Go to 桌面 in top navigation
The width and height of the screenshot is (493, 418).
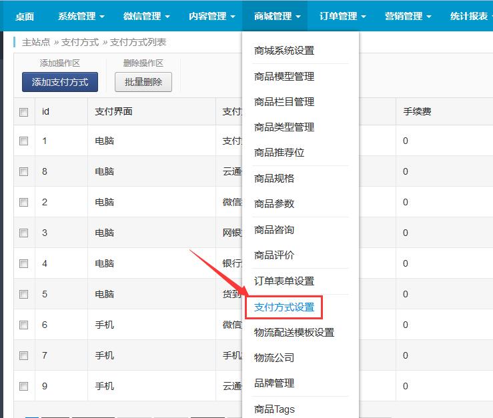[x=25, y=16]
